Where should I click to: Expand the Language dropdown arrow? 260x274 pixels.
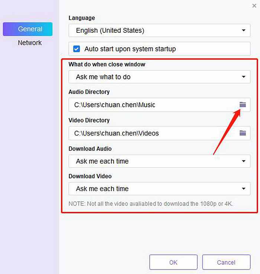244,31
